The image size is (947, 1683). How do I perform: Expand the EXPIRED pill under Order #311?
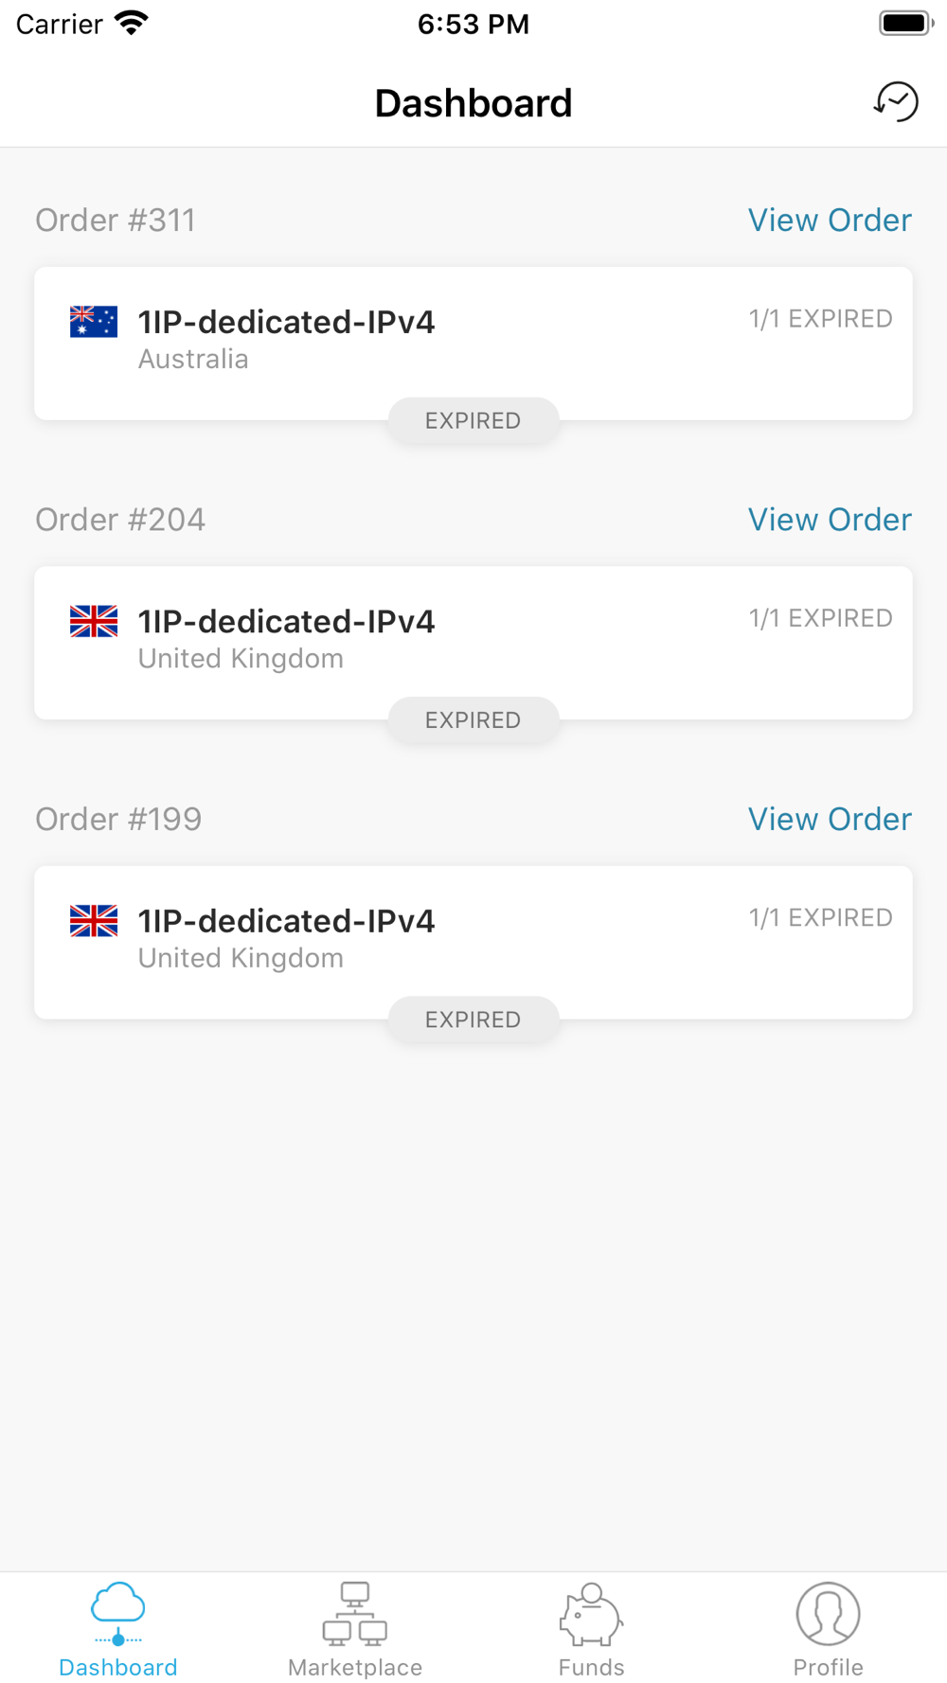[x=473, y=420]
